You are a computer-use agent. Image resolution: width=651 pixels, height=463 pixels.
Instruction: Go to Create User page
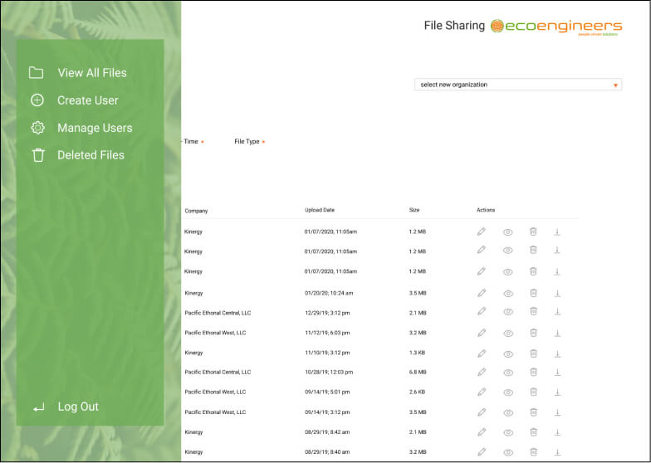click(75, 100)
